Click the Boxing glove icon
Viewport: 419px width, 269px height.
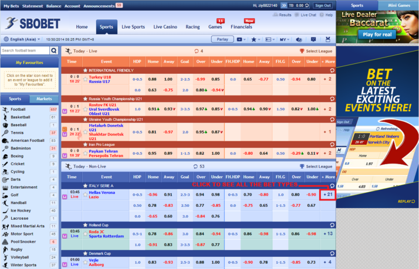click(5, 156)
